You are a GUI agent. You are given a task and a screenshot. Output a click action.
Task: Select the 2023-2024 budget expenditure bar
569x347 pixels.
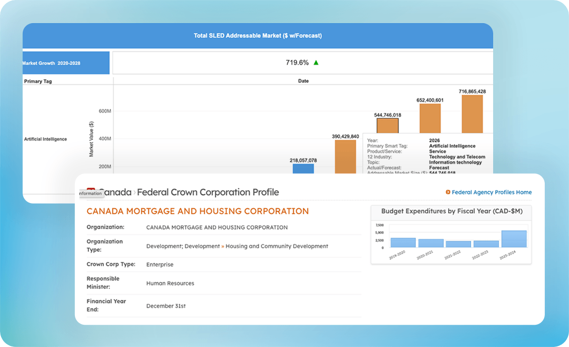[514, 239]
